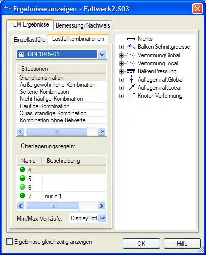
Task: Expand the BalkenSchnittgroesse tree node
Action: tap(121, 47)
